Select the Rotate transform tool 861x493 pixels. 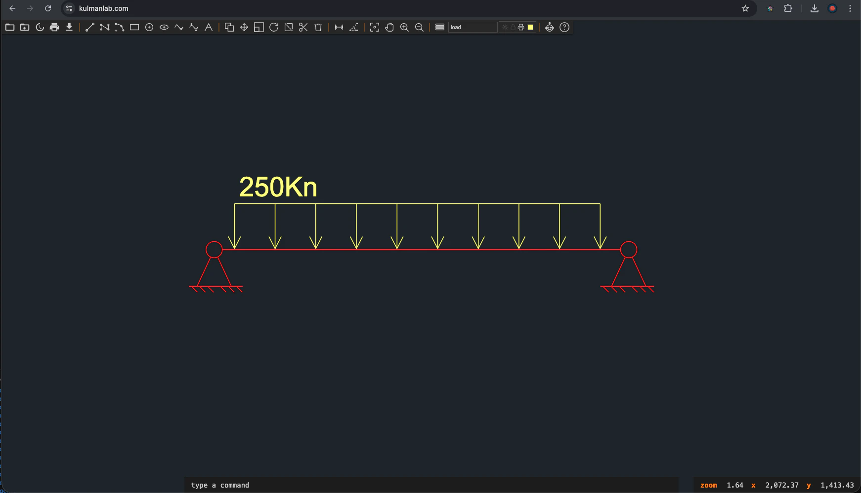[x=274, y=27]
